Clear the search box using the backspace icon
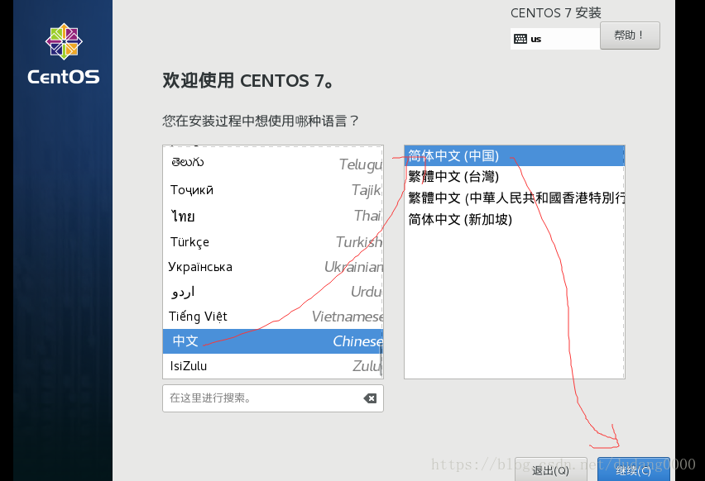The image size is (705, 481). (370, 398)
